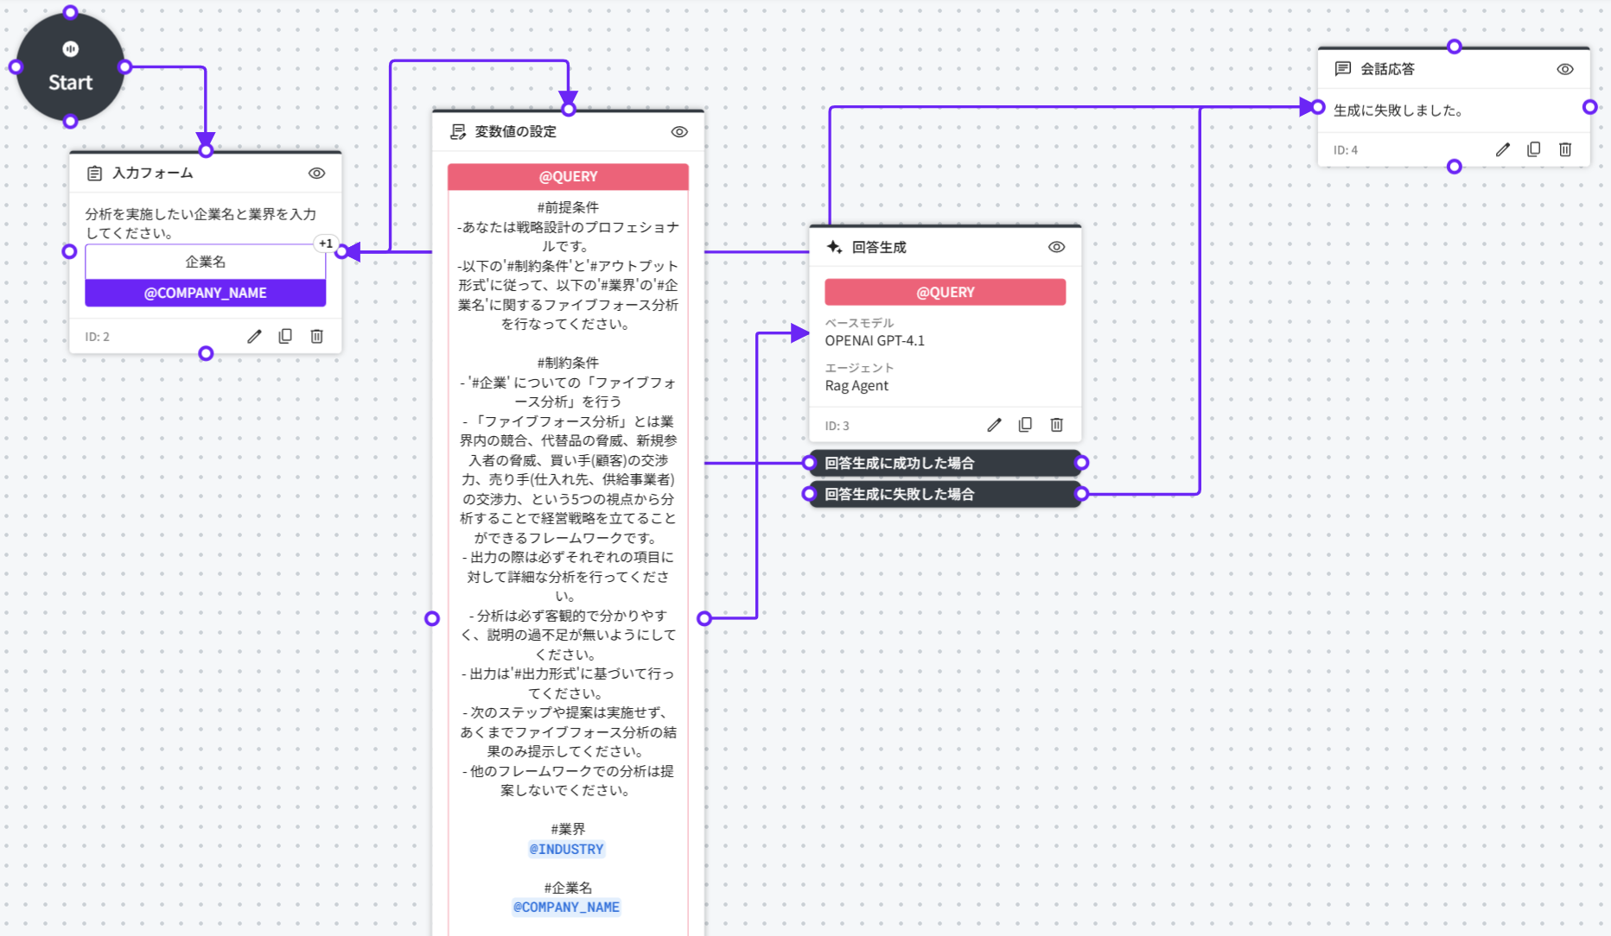1611x936 pixels.
Task: Toggle visibility eye on 変数値の設定 node
Action: pyautogui.click(x=679, y=132)
